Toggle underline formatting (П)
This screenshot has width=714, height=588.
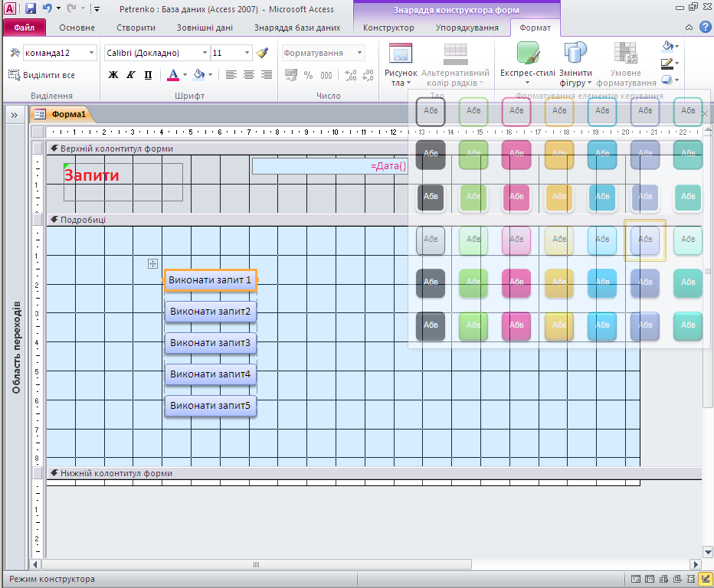(148, 75)
